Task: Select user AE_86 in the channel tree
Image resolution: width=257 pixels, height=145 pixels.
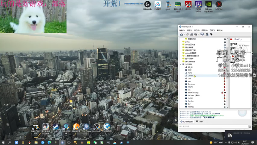Action: 190,67
